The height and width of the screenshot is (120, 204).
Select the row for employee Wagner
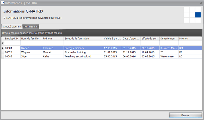[31, 52]
